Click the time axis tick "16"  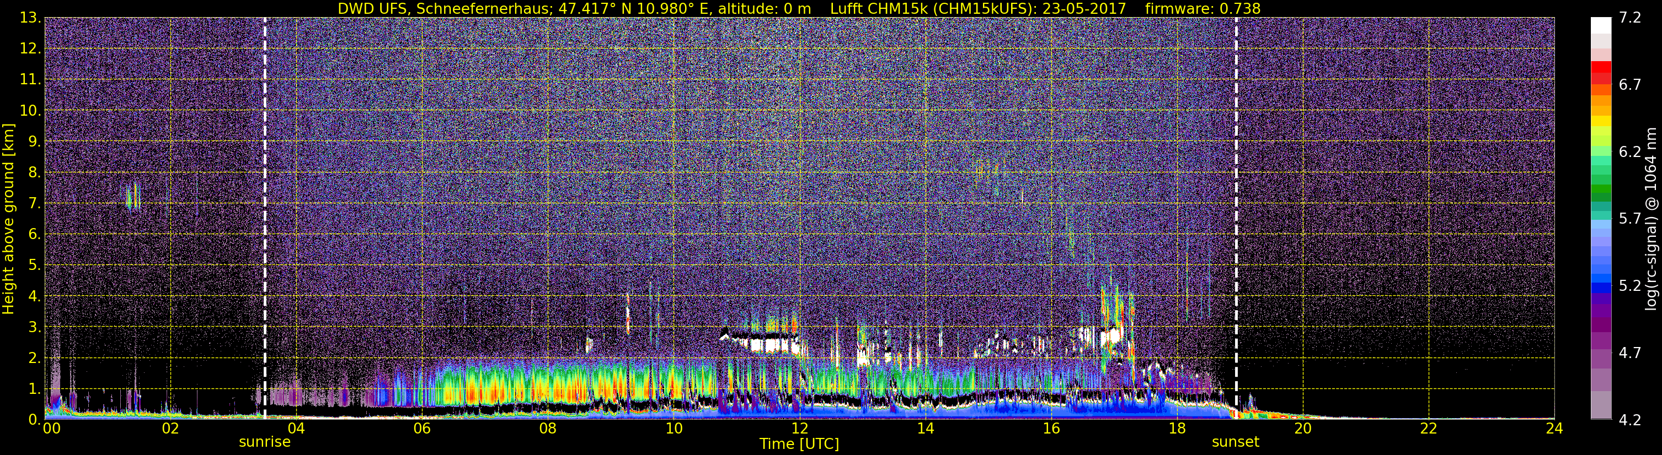(x=1051, y=429)
